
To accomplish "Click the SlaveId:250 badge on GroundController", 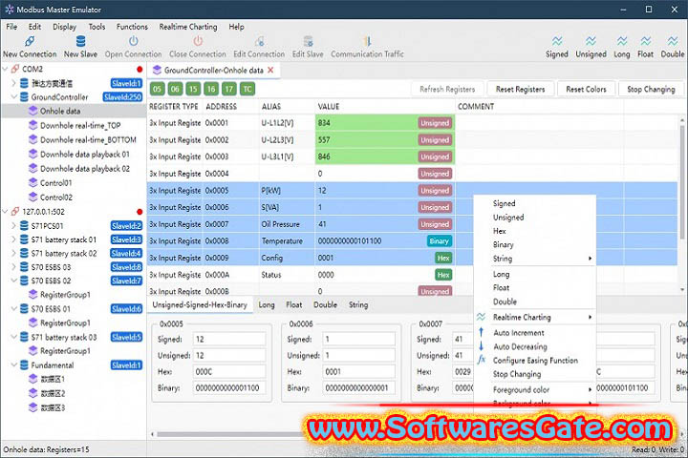I will [x=123, y=97].
